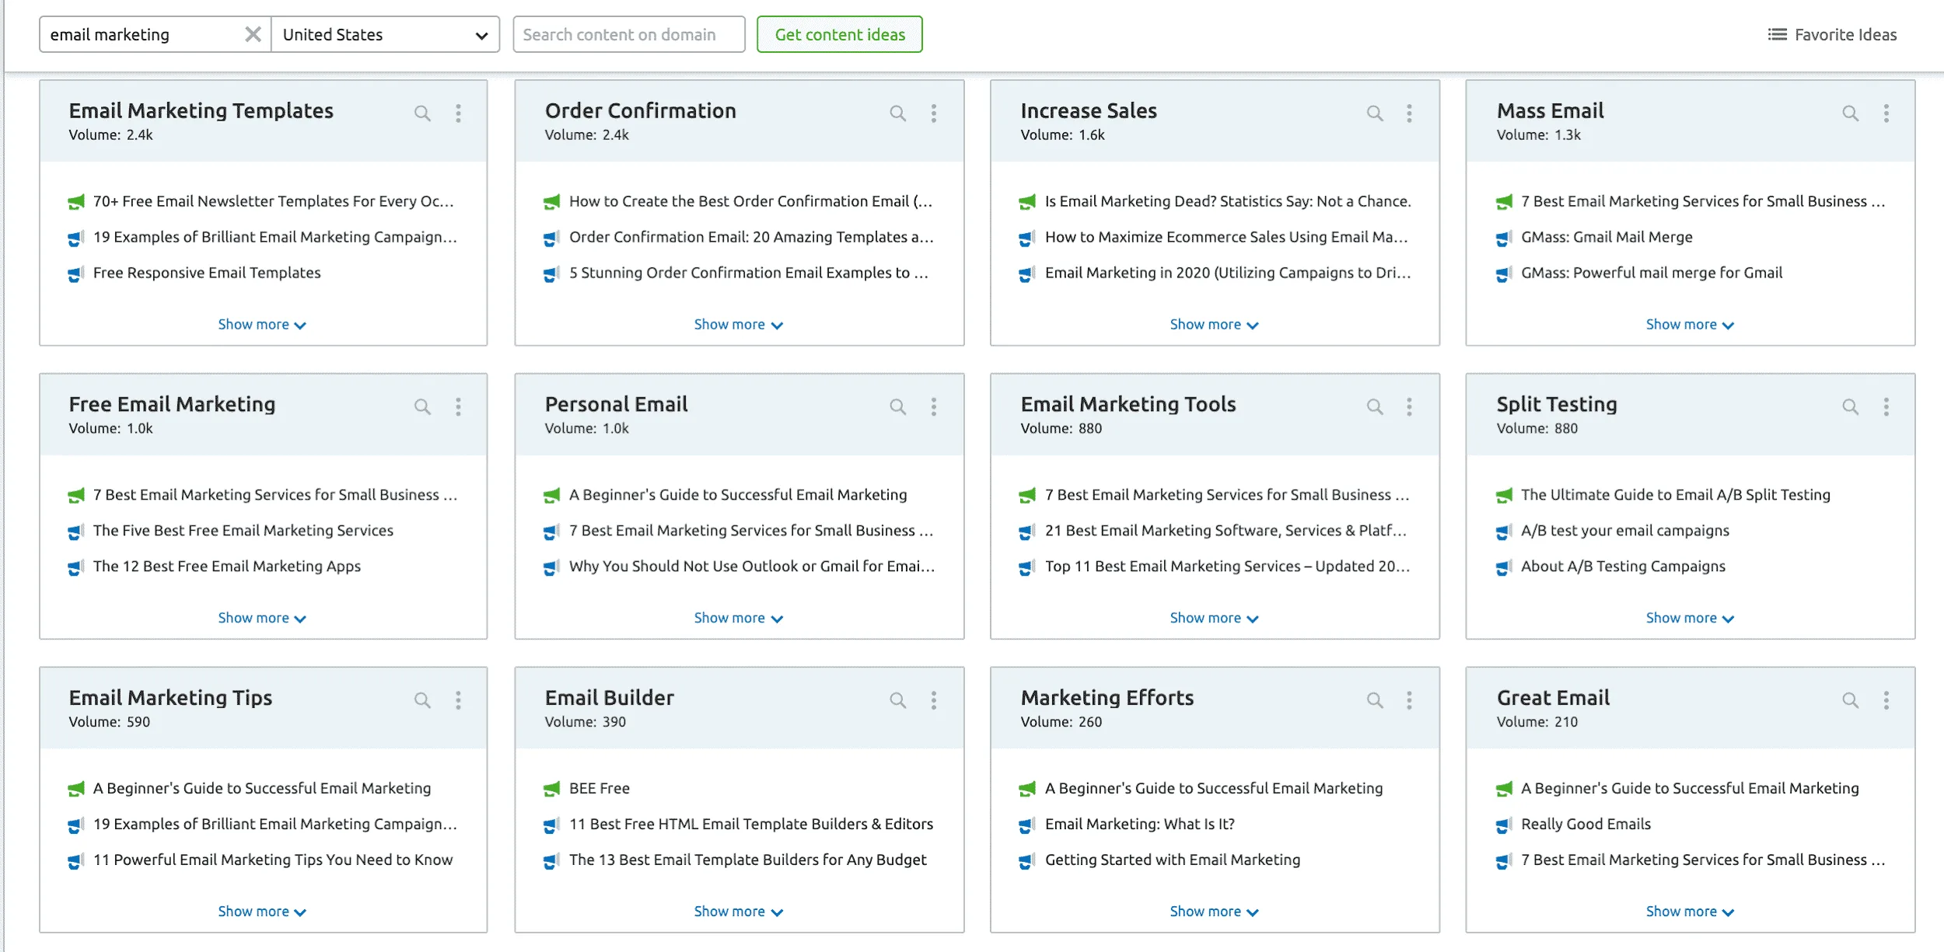Image resolution: width=1944 pixels, height=952 pixels.
Task: Open 'Order Confirmation Email: 20 Amazing Templates' headline
Action: point(751,237)
